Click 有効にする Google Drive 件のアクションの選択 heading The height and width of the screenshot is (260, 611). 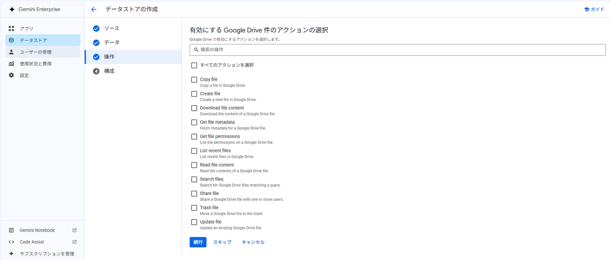click(x=259, y=30)
